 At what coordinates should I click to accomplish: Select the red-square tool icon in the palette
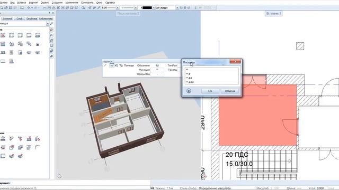coord(3,35)
